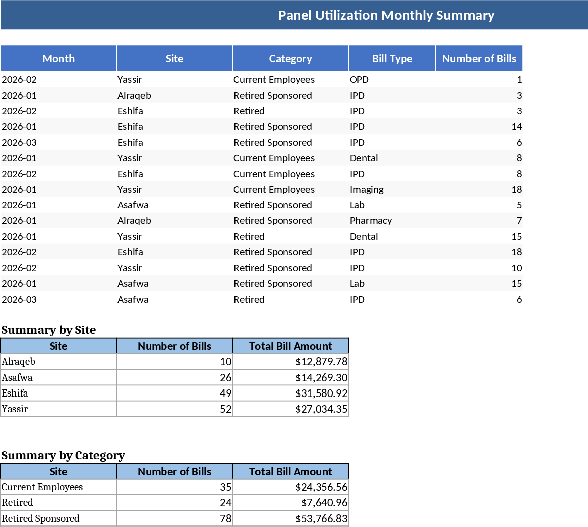Click the Site column header

(174, 58)
